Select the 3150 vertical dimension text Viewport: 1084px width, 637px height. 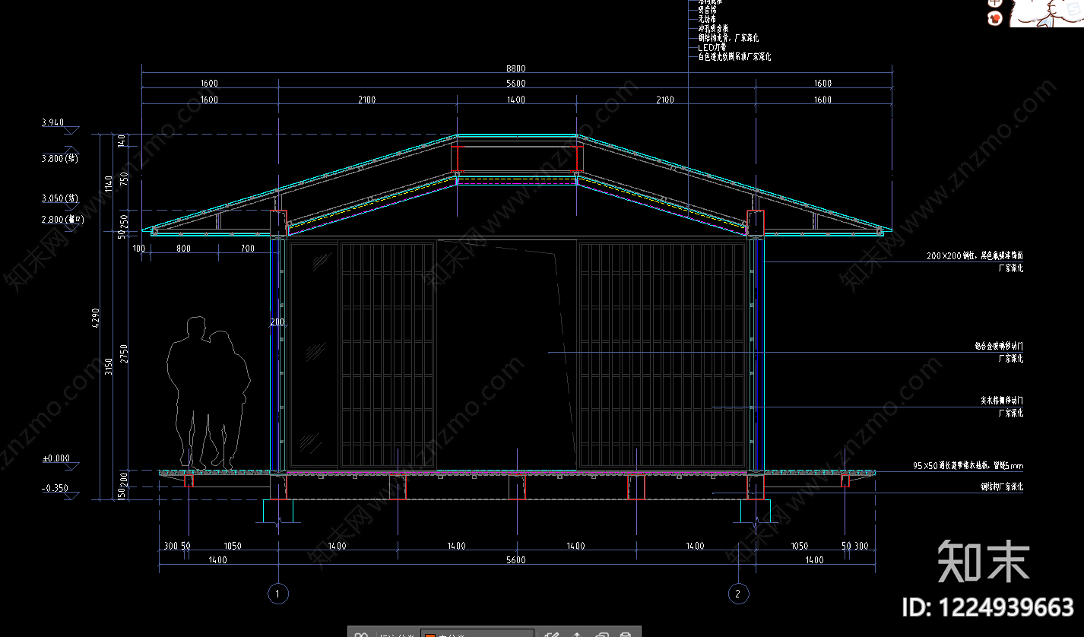pos(109,366)
